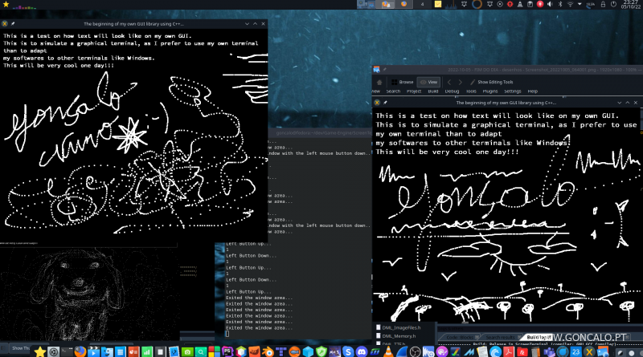Viewport: 643px width, 357px height.
Task: Open the Plugins menu
Action: [x=489, y=91]
